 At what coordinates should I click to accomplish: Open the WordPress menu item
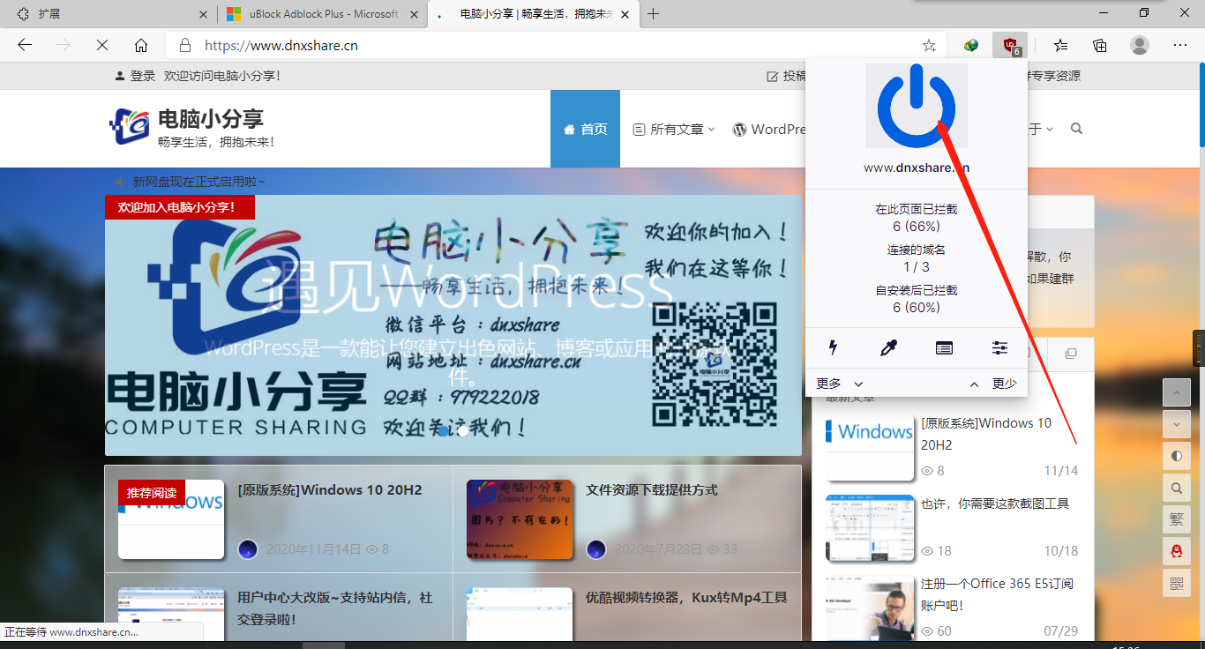[x=769, y=129]
